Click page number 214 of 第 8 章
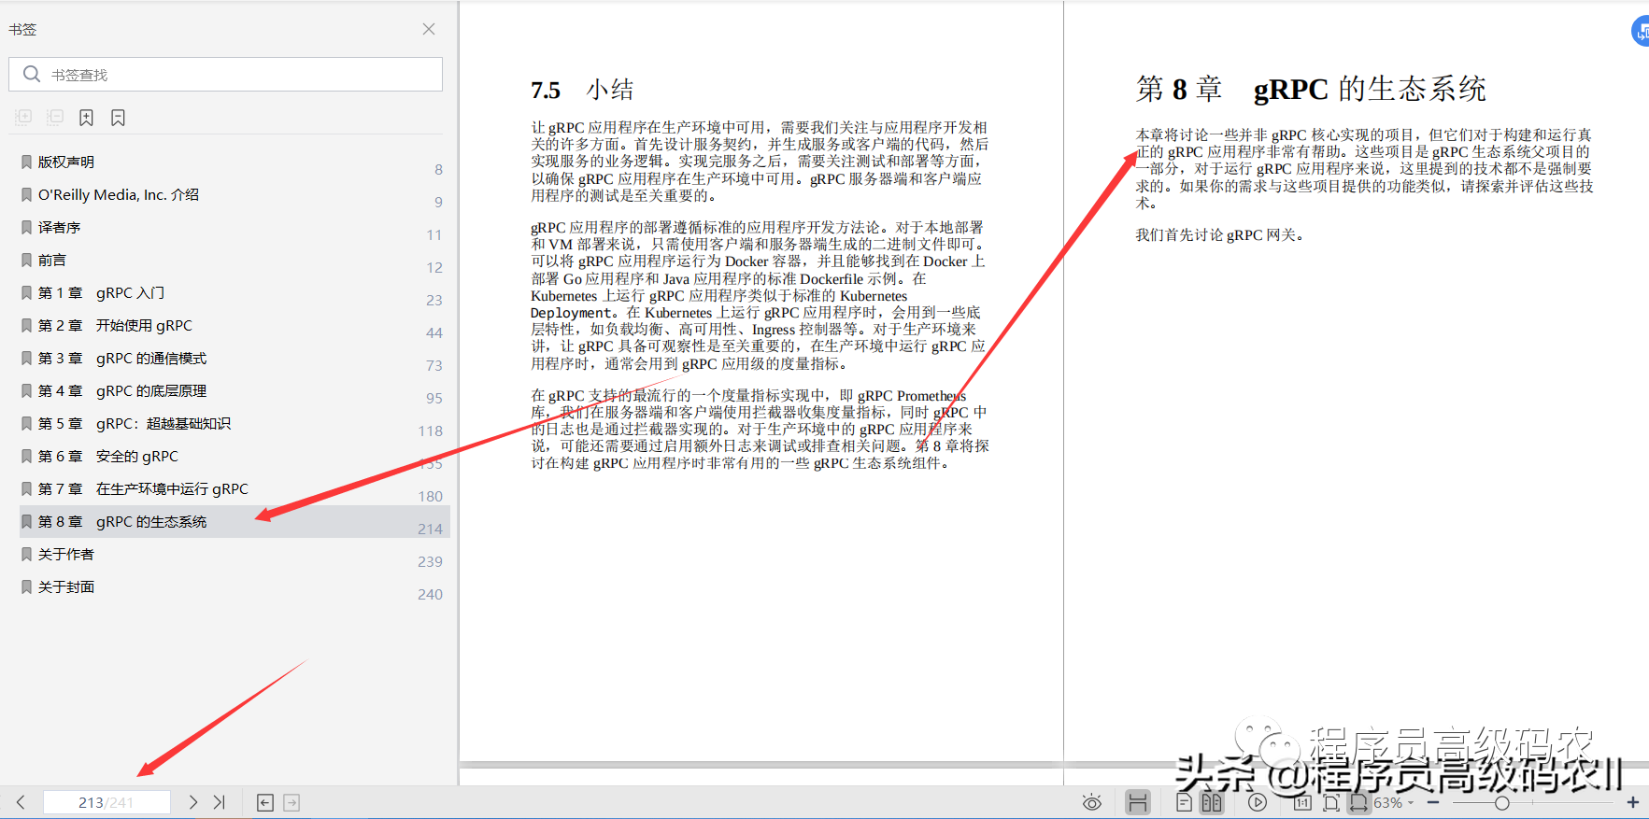Viewport: 1649px width, 819px height. (430, 529)
